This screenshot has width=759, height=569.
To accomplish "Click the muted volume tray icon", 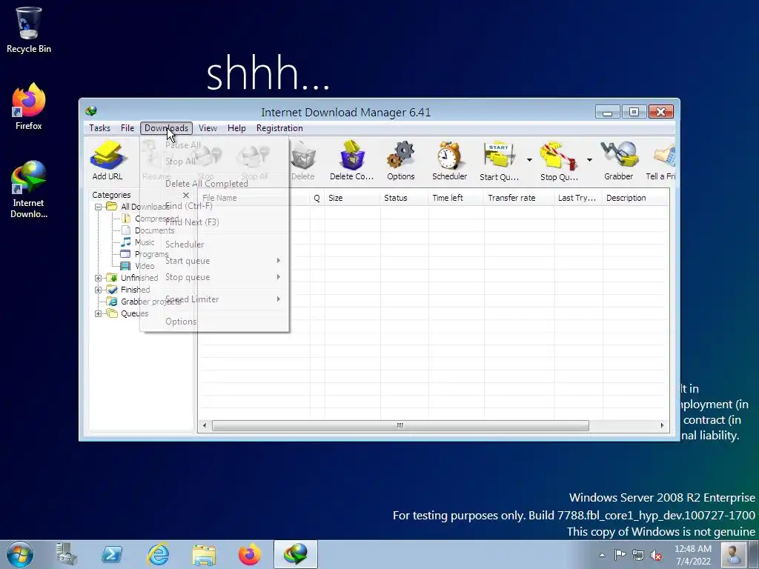I will coord(656,555).
